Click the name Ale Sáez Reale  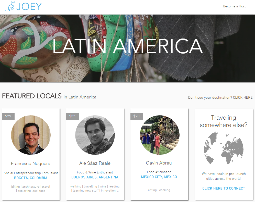tap(95, 163)
